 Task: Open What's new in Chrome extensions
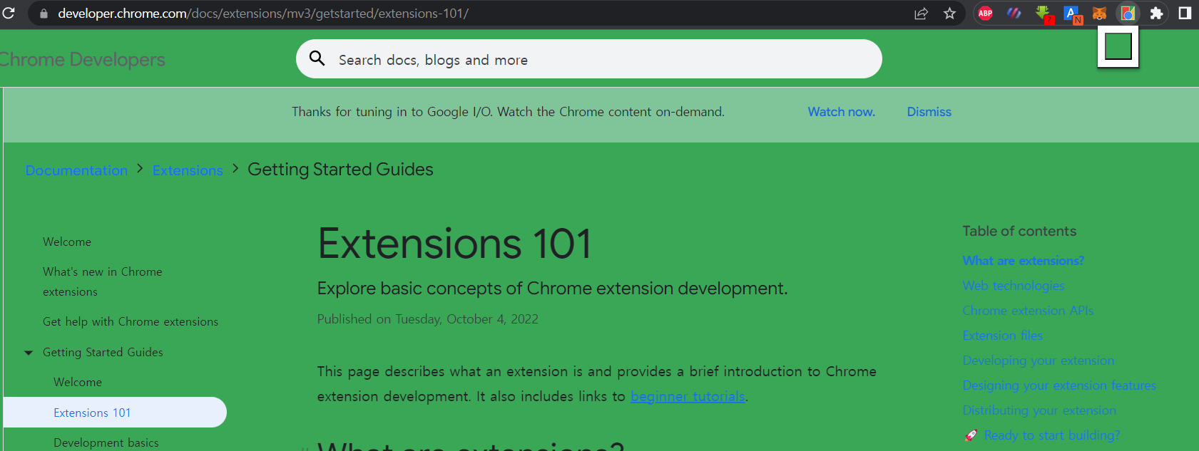pyautogui.click(x=102, y=281)
